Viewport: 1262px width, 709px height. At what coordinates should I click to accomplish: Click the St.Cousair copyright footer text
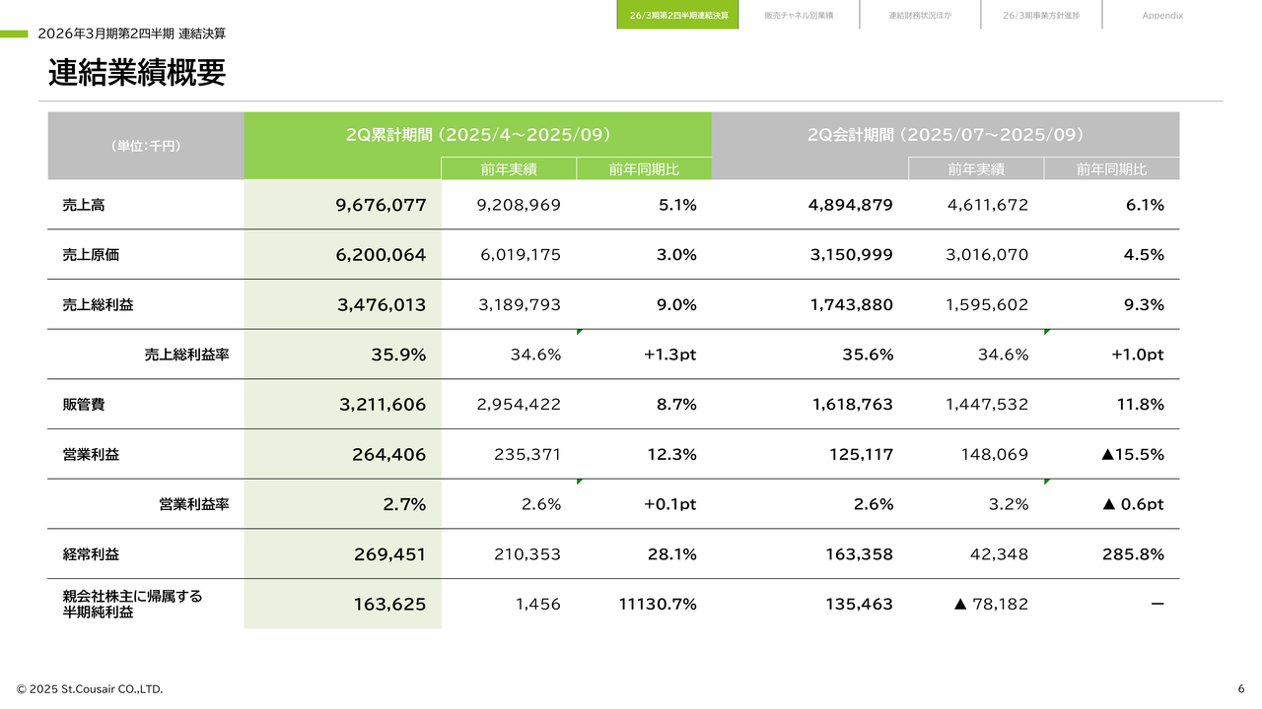pyautogui.click(x=90, y=688)
